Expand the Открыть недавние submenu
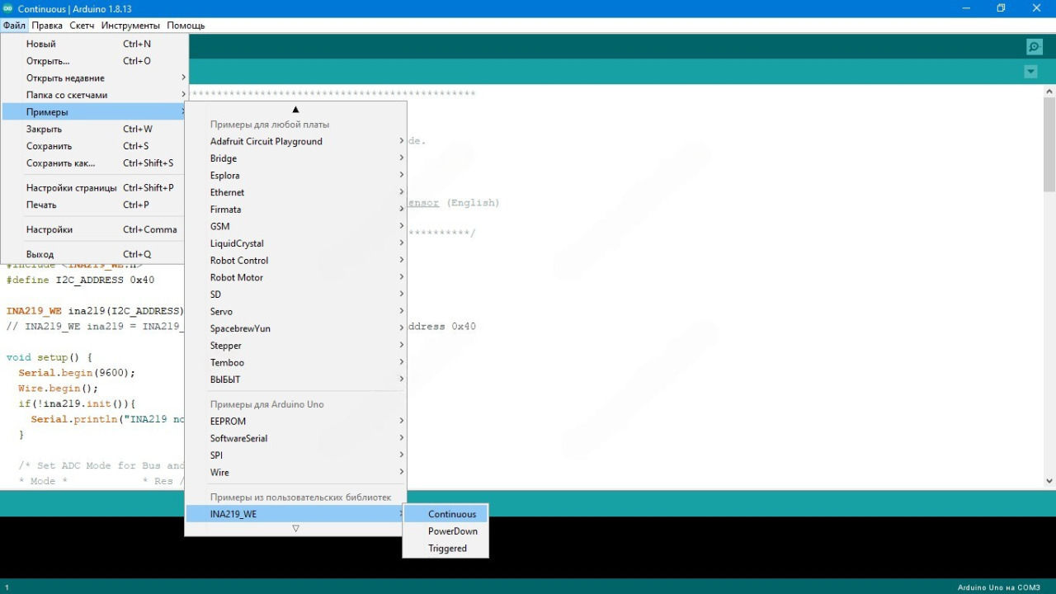This screenshot has height=594, width=1056. click(x=65, y=78)
